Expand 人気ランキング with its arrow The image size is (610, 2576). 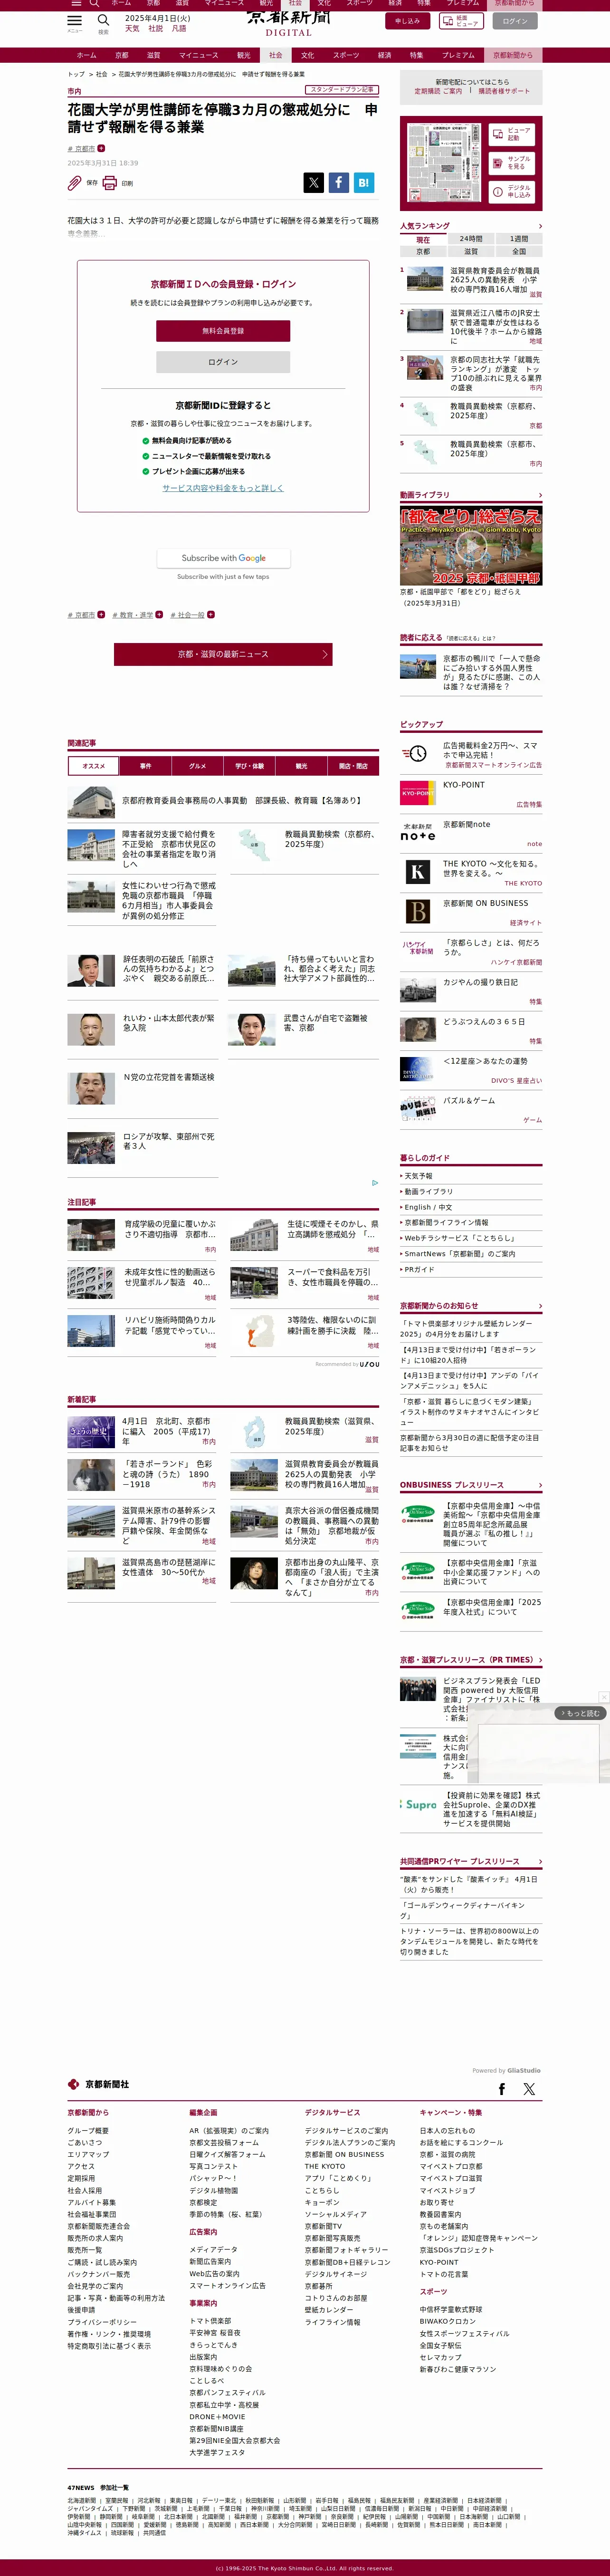[540, 227]
